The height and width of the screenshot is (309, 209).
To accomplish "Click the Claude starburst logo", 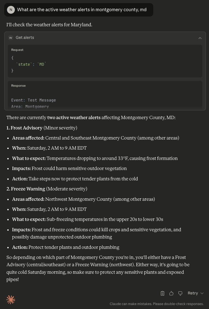I will click(11, 300).
